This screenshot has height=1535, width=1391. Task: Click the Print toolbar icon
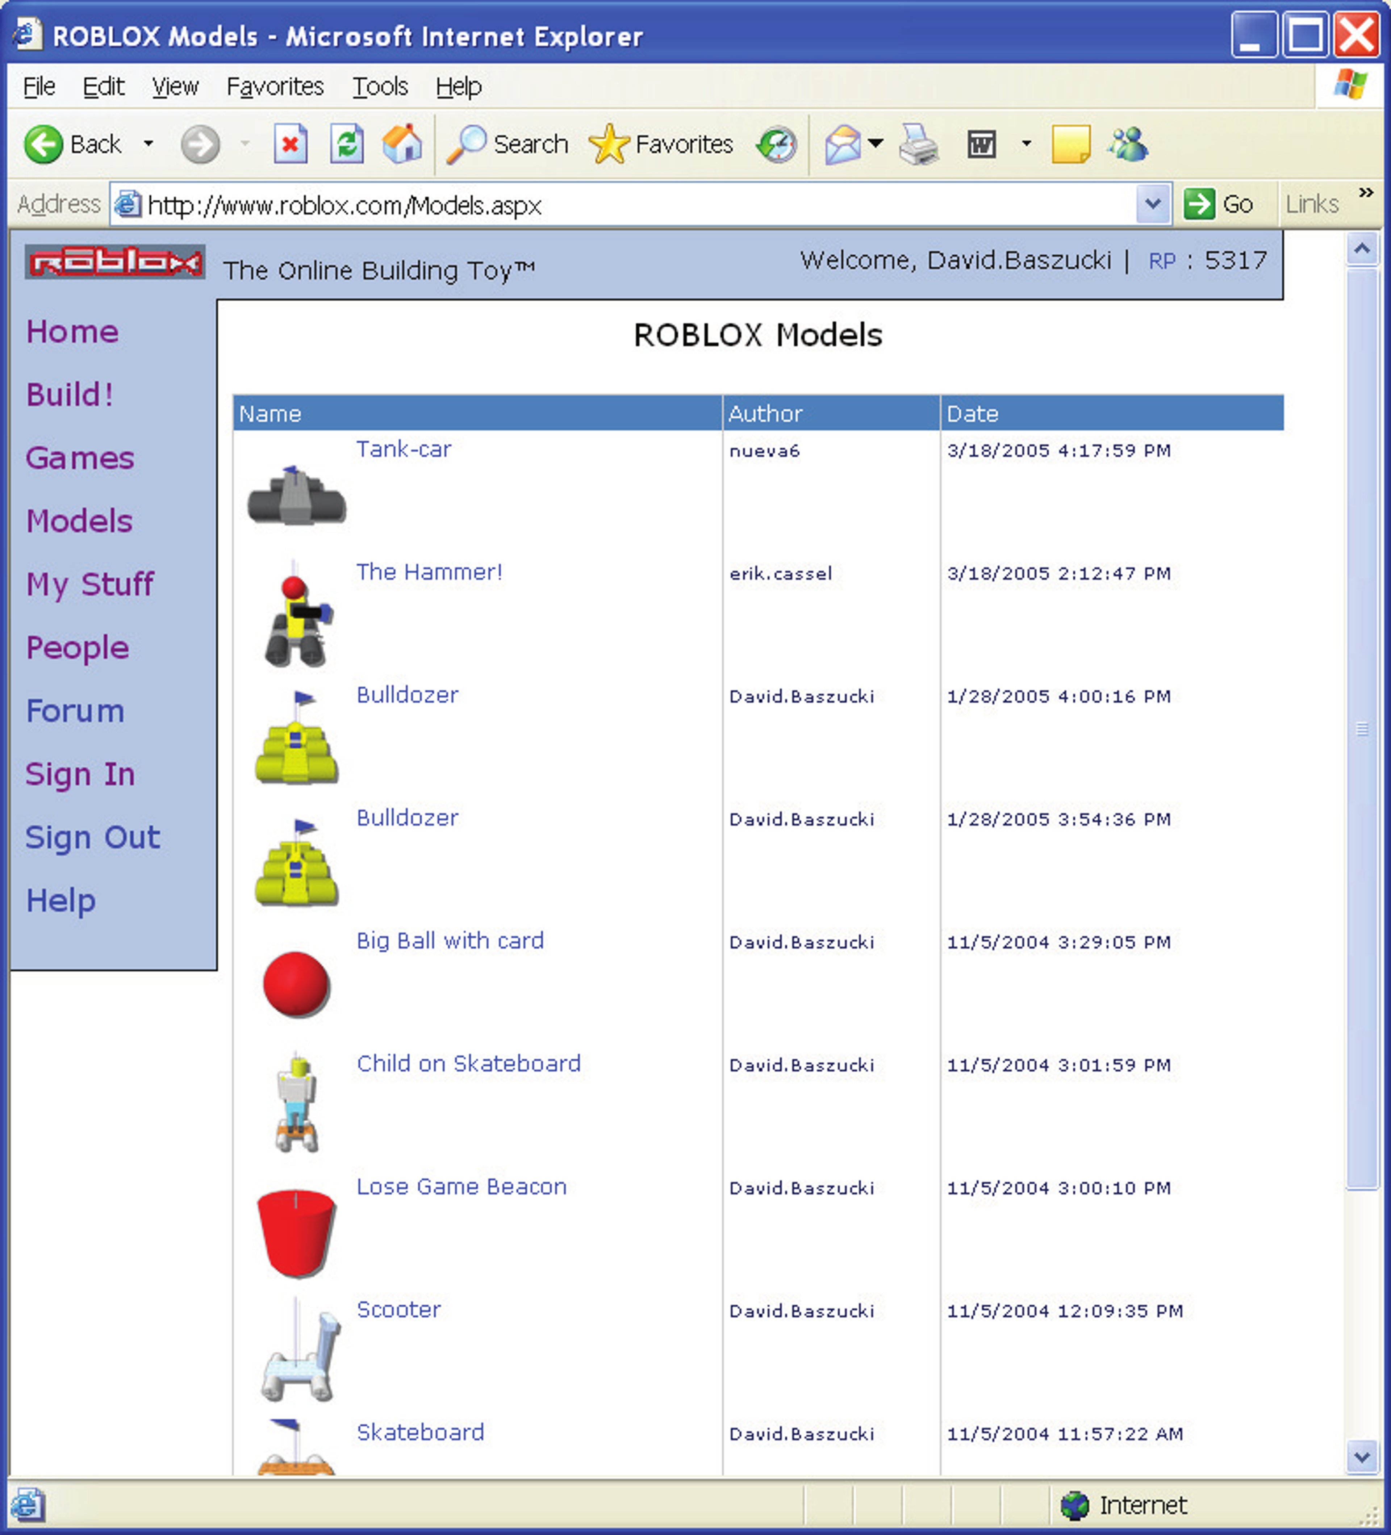click(918, 144)
